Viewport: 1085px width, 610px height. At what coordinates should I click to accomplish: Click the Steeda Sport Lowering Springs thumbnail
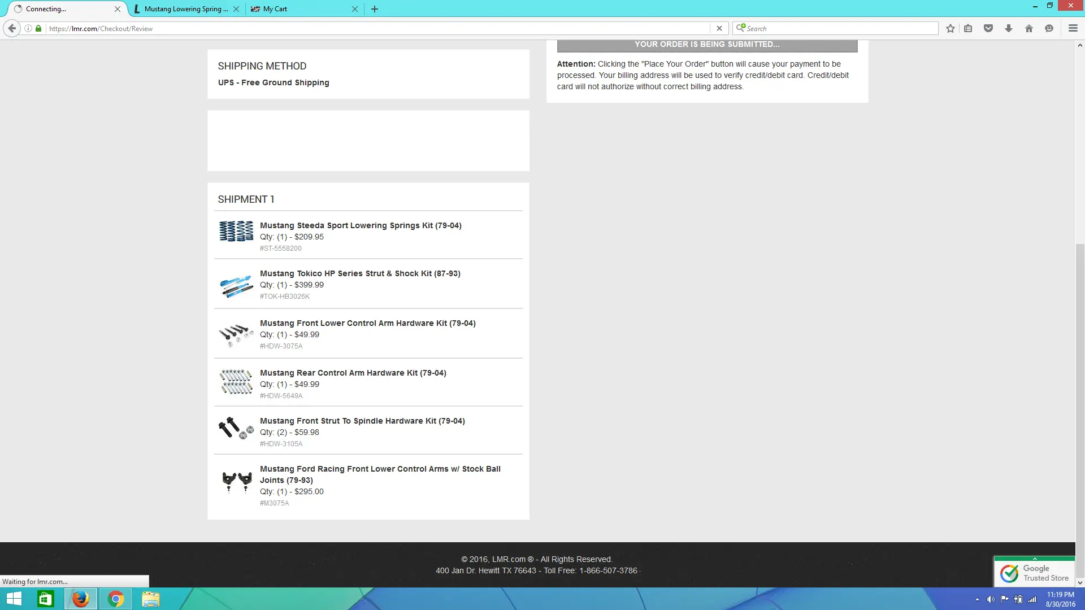236,232
